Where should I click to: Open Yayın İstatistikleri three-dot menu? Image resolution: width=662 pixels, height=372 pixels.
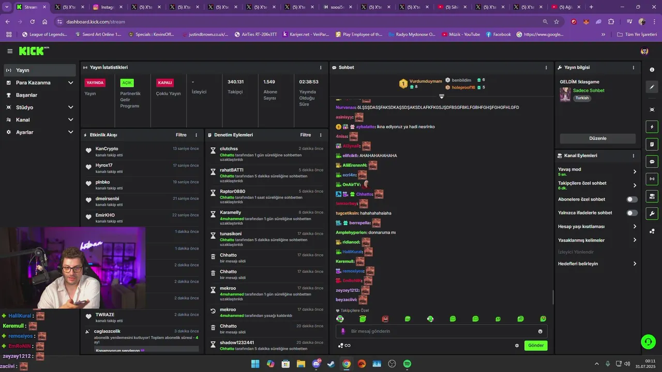321,68
